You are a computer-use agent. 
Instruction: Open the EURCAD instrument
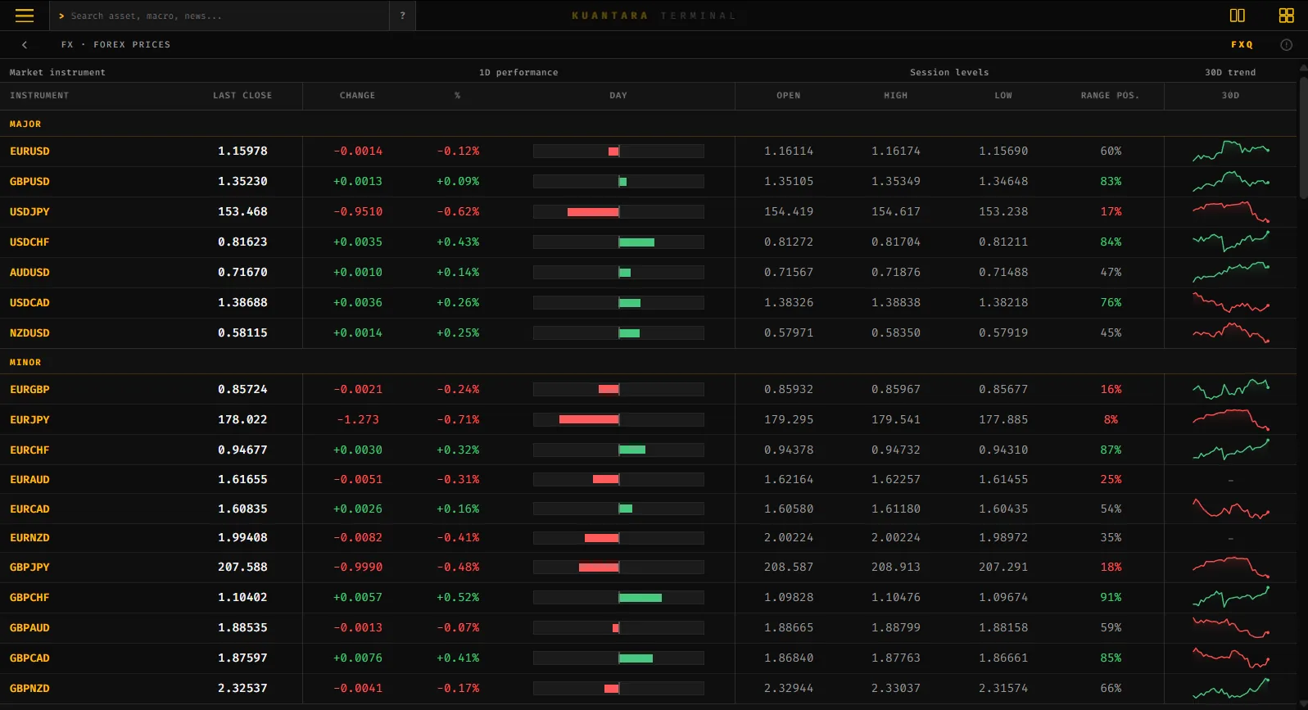[x=29, y=509]
